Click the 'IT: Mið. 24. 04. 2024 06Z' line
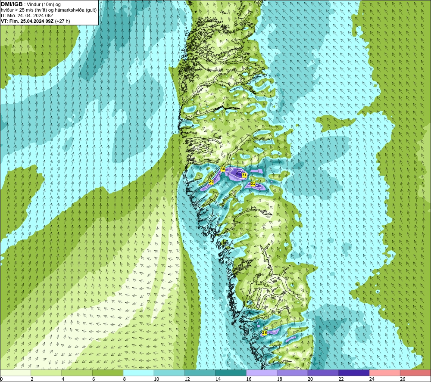Image resolution: width=431 pixels, height=382 pixels. [x=27, y=16]
